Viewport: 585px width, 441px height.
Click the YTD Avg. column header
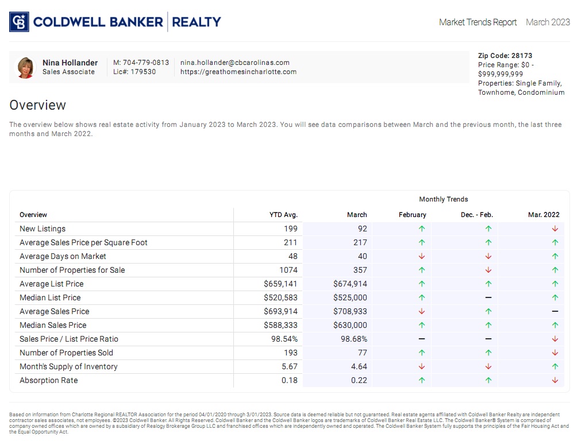[x=284, y=214]
